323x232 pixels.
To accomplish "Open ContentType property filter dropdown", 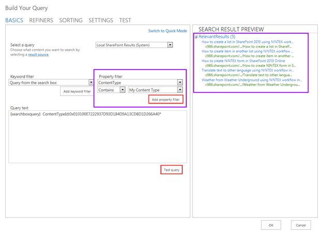I will 140,83.
